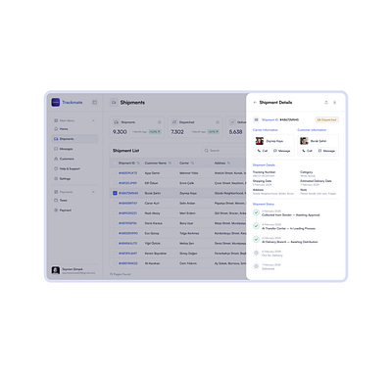
Task: Click customer name Deniz Karaca in table
Action: (153, 223)
